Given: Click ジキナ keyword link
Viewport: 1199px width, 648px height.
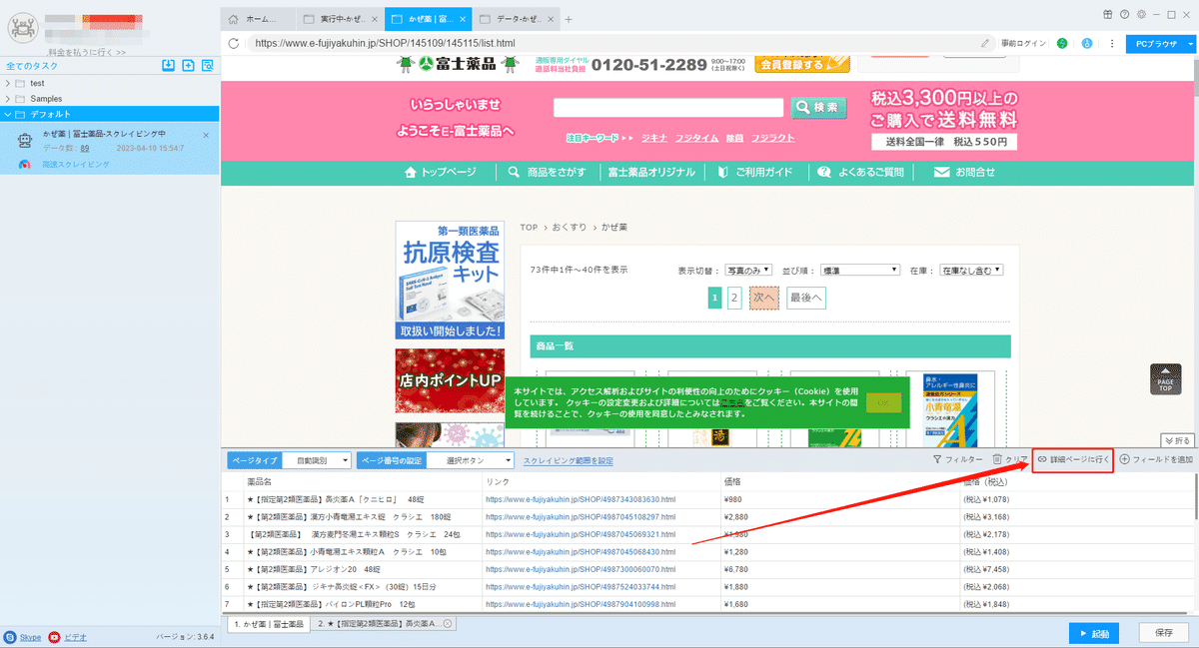Looking at the screenshot, I should [x=654, y=138].
